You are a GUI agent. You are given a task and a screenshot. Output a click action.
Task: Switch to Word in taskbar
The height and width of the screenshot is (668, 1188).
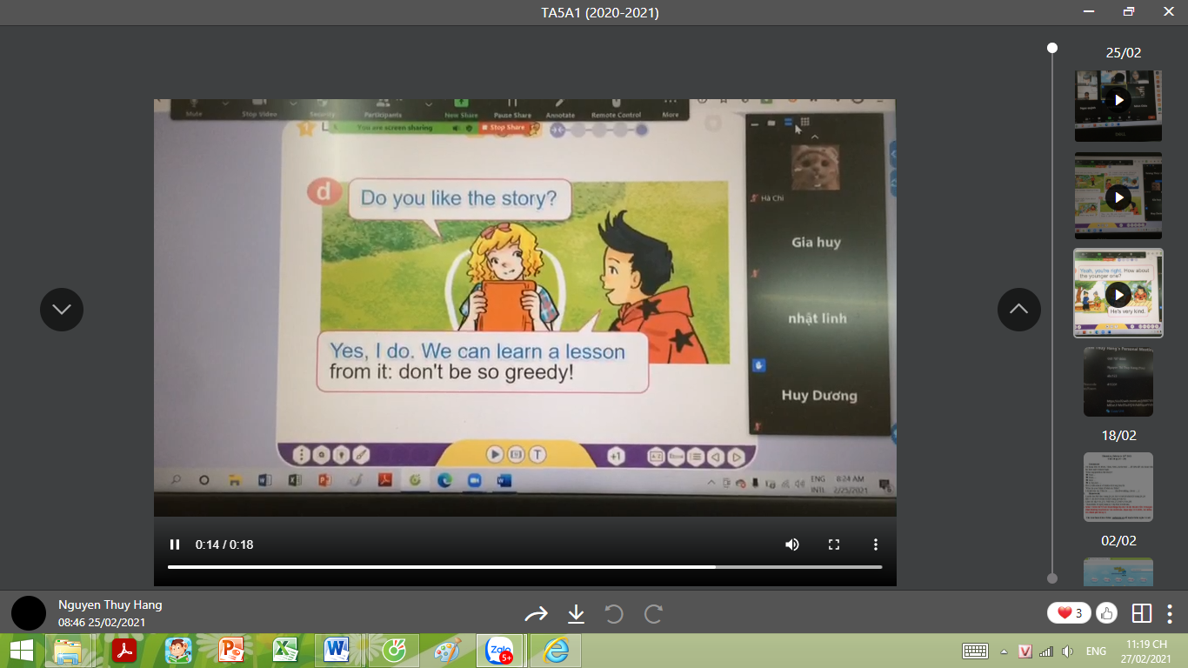pos(337,651)
